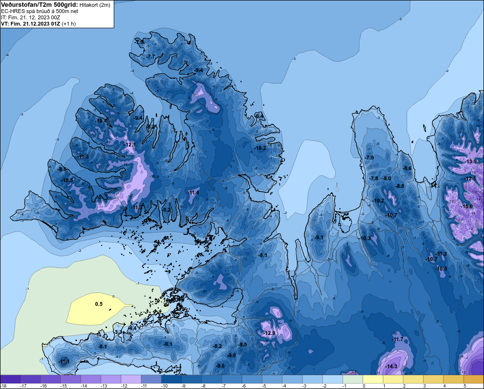Click the -13.9 temperature label
The width and height of the screenshot is (484, 389).
[x=471, y=161]
